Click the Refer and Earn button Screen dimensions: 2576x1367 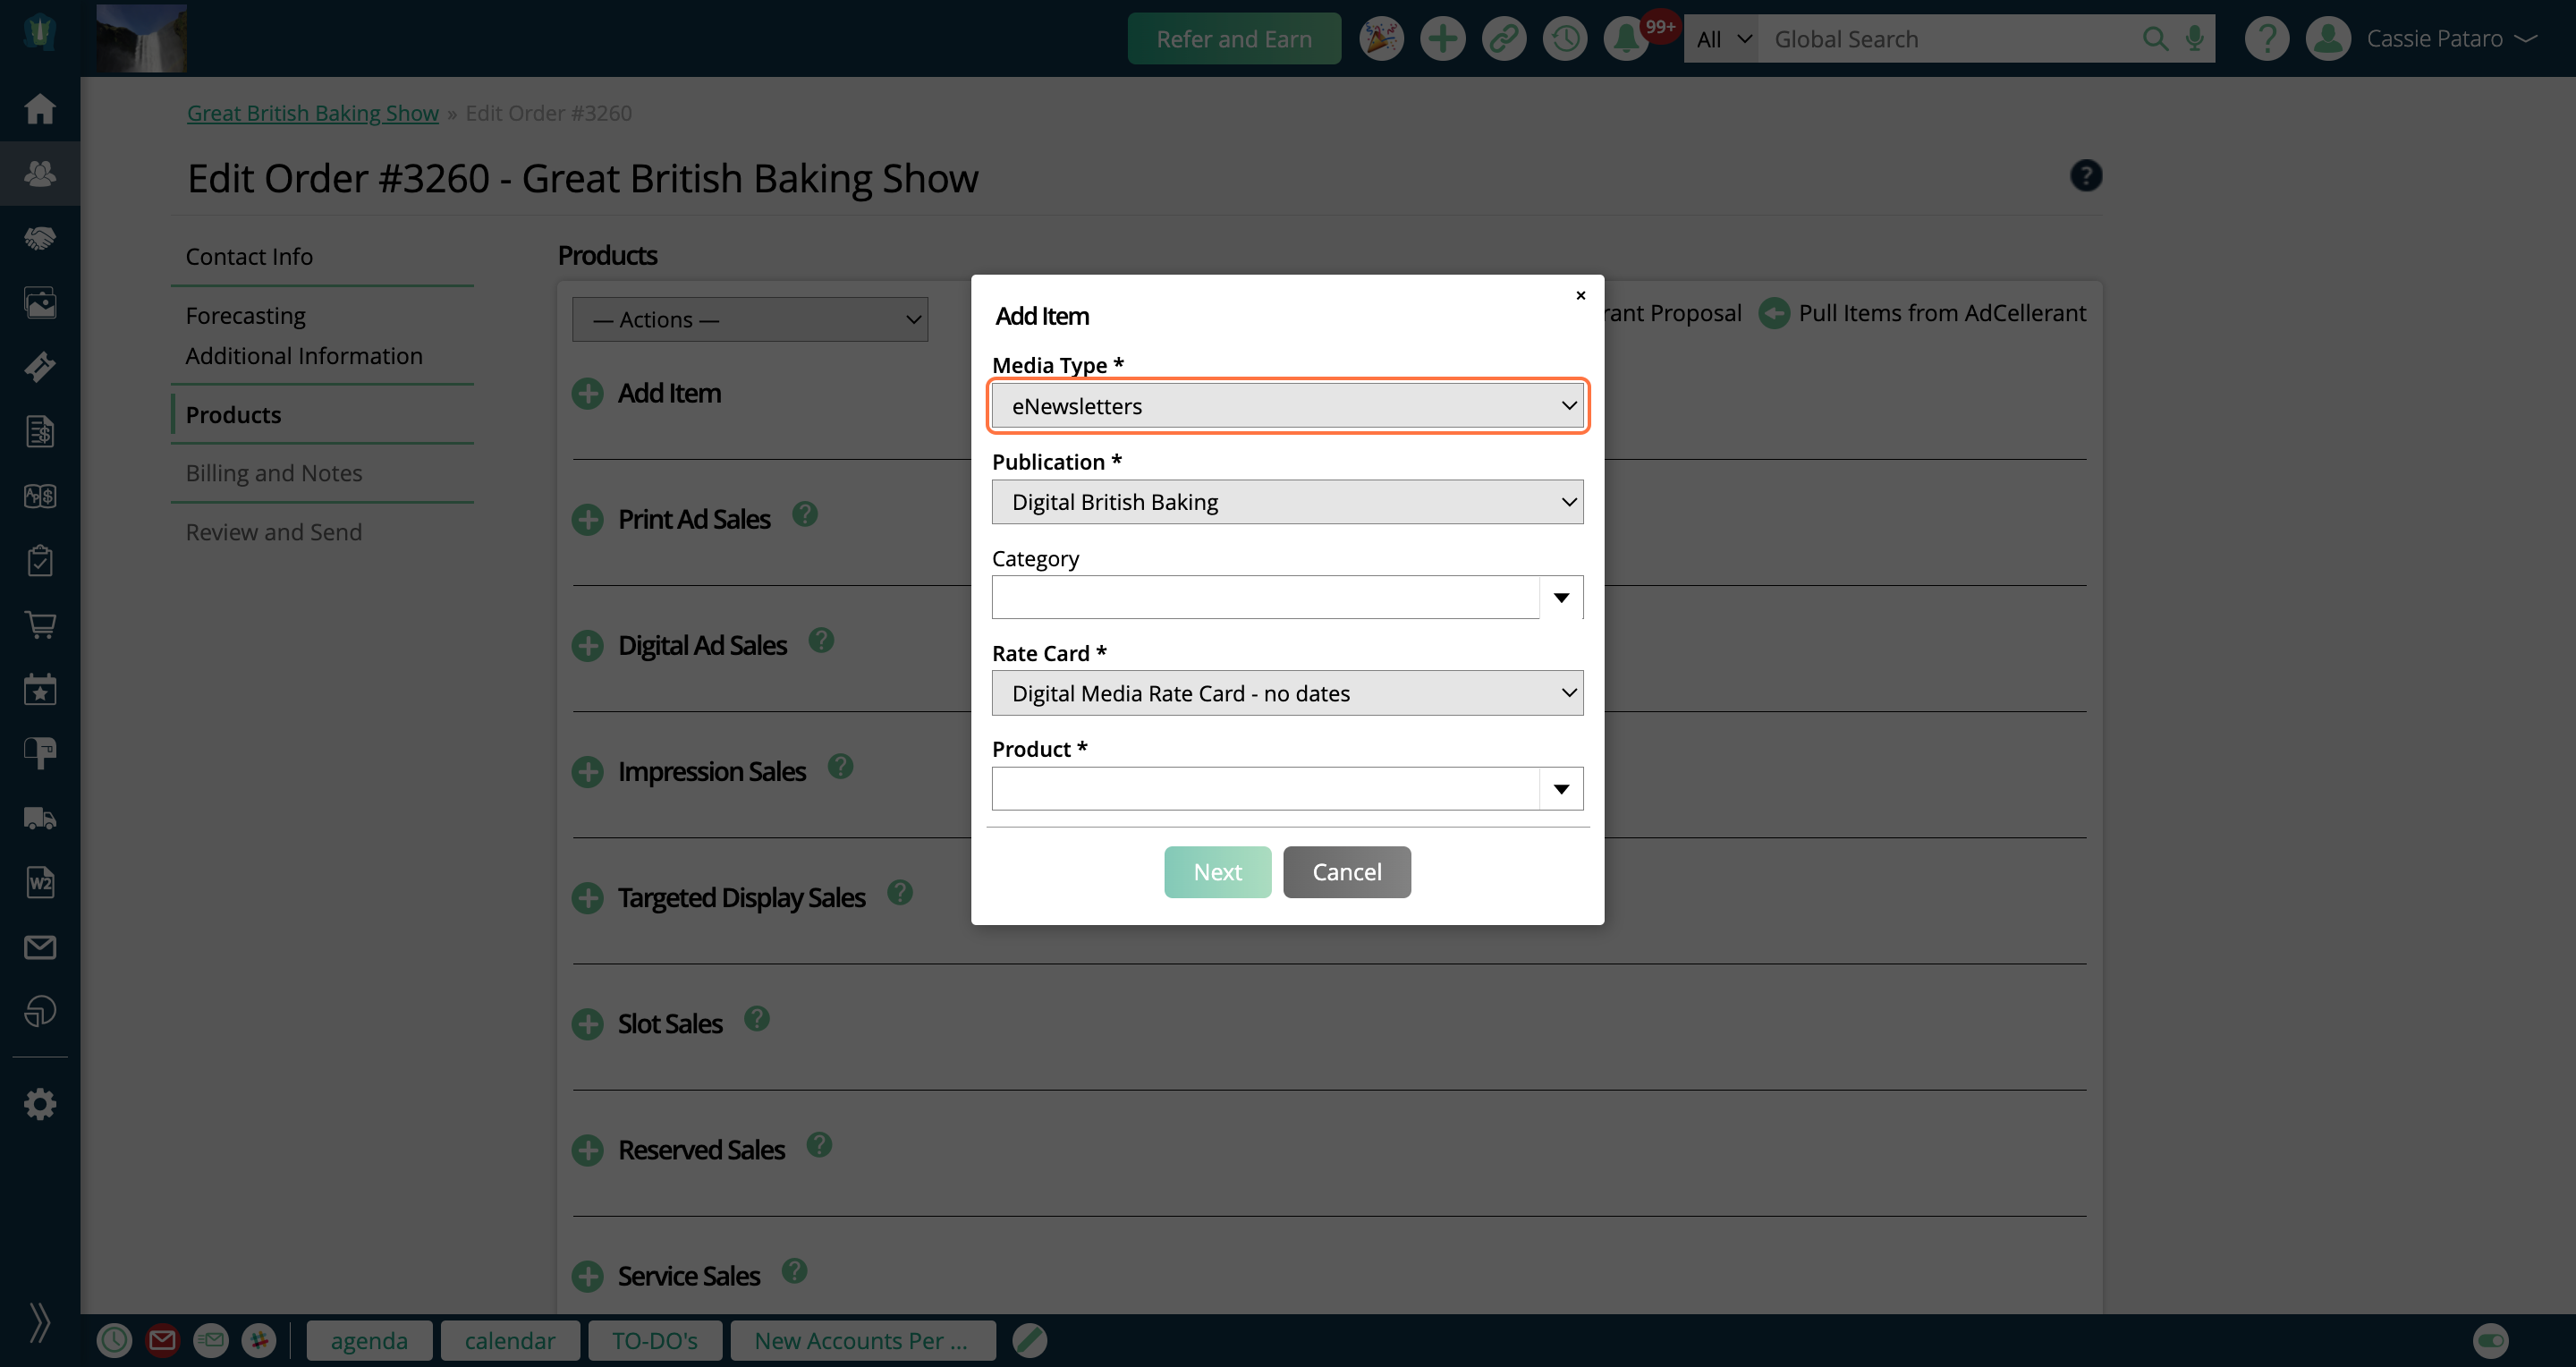[1234, 39]
